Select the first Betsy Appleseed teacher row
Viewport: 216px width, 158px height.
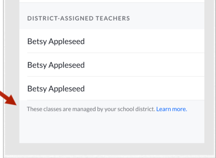point(112,41)
